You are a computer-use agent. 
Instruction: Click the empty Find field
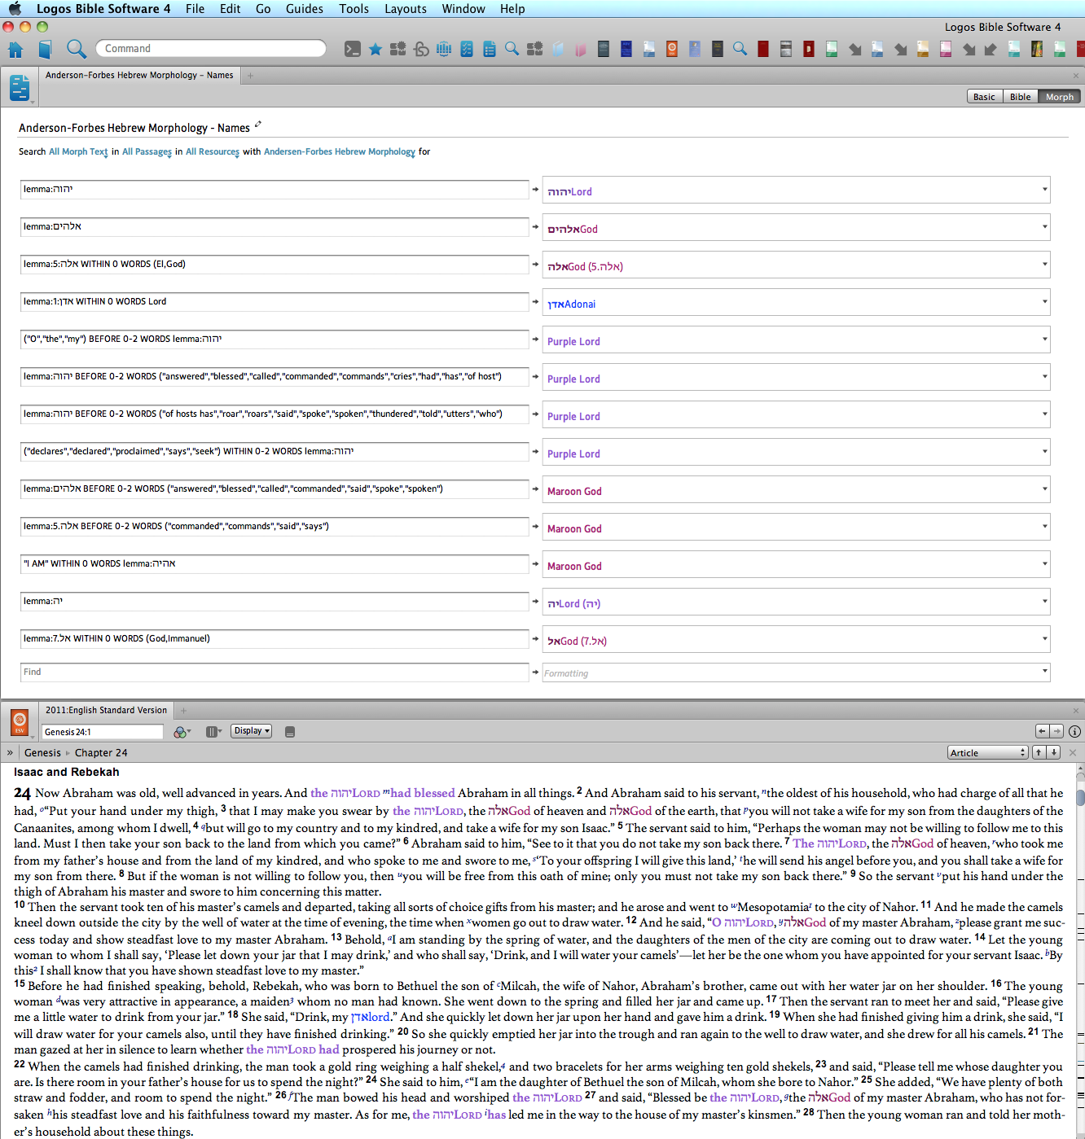[x=275, y=672]
